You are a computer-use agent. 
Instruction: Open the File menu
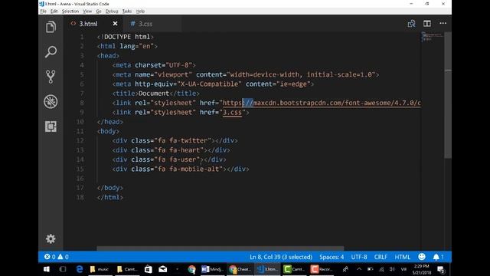43,11
